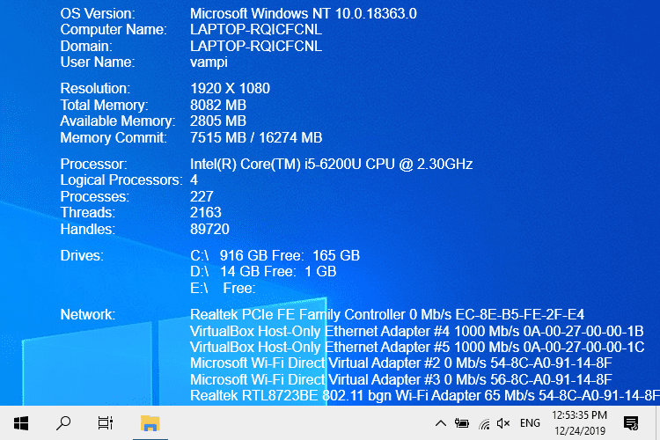Click drive line 'C:\ 916 GB Free: 165 GB'
This screenshot has width=660, height=440.
(x=275, y=255)
